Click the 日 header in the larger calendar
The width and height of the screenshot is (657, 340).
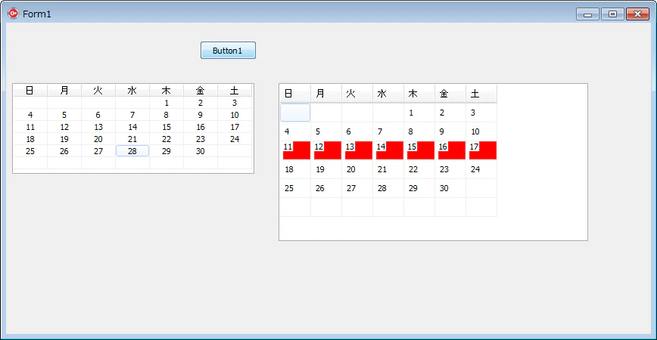coord(295,94)
